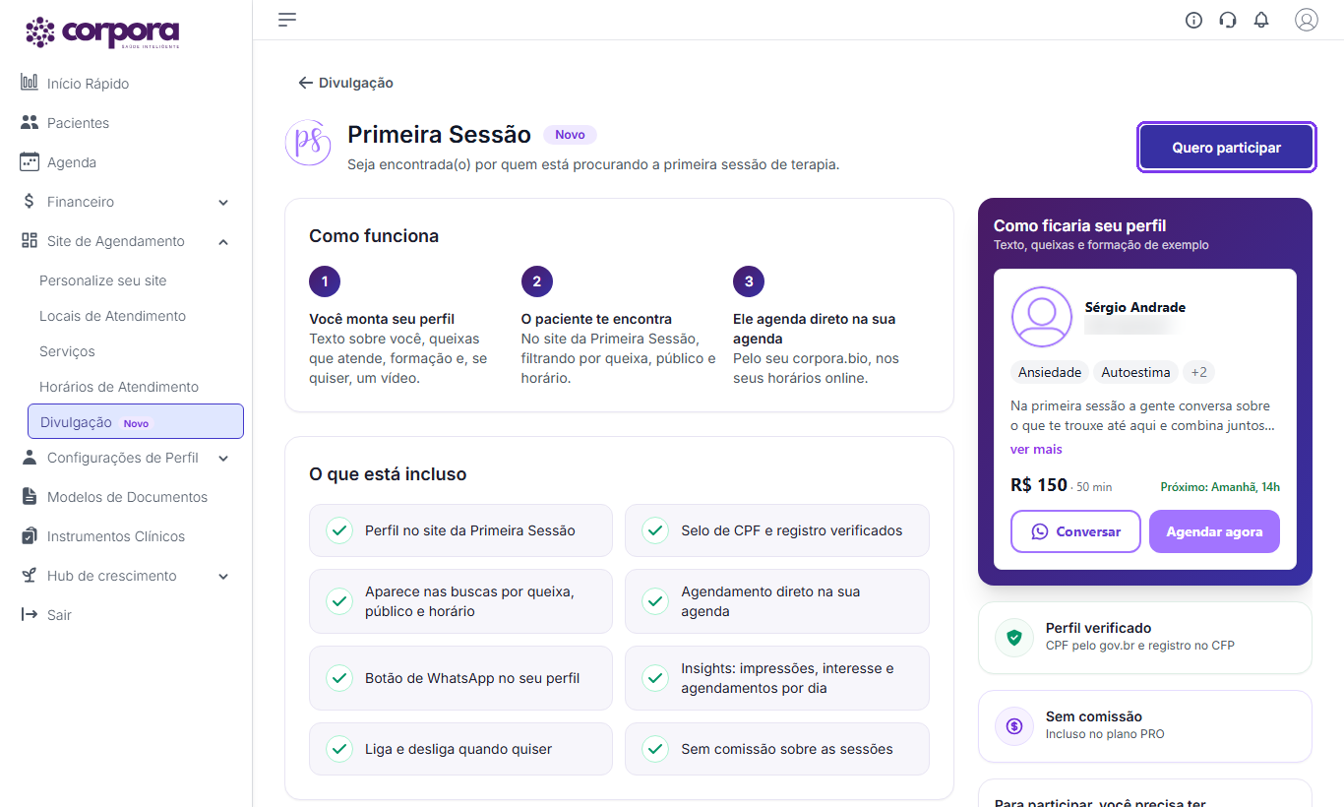This screenshot has width=1344, height=807.
Task: Open support via the headset icon
Action: pyautogui.click(x=1228, y=20)
